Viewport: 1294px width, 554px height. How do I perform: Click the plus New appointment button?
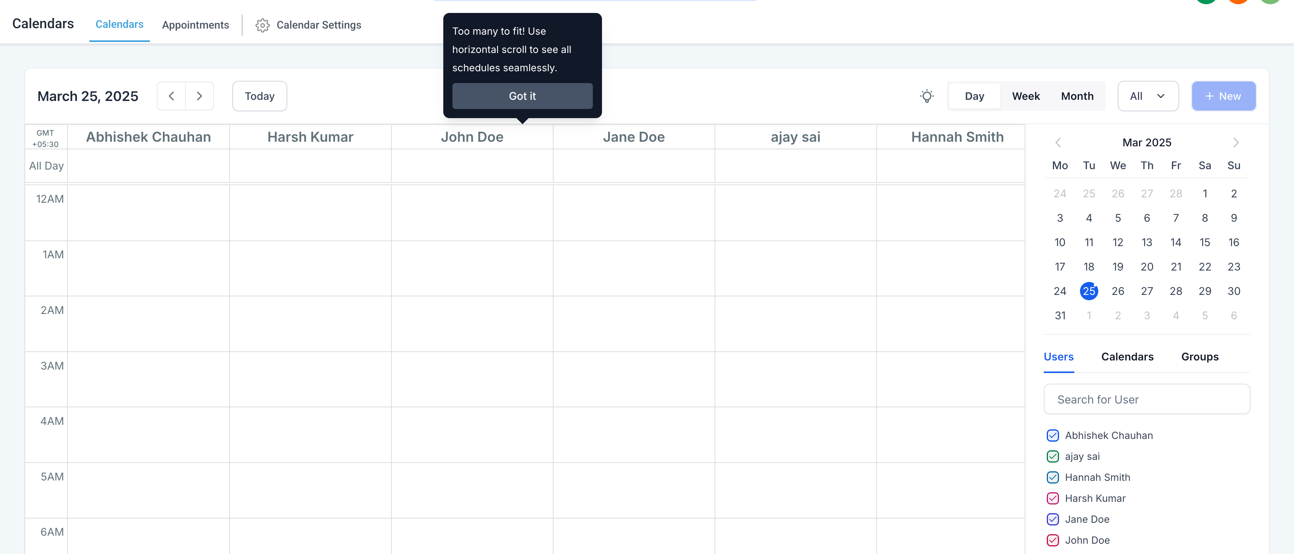click(1223, 96)
